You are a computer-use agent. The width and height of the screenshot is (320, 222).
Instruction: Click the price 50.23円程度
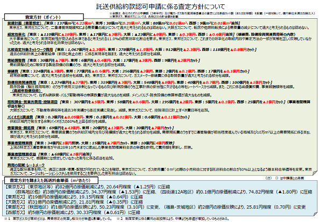tap(112, 207)
